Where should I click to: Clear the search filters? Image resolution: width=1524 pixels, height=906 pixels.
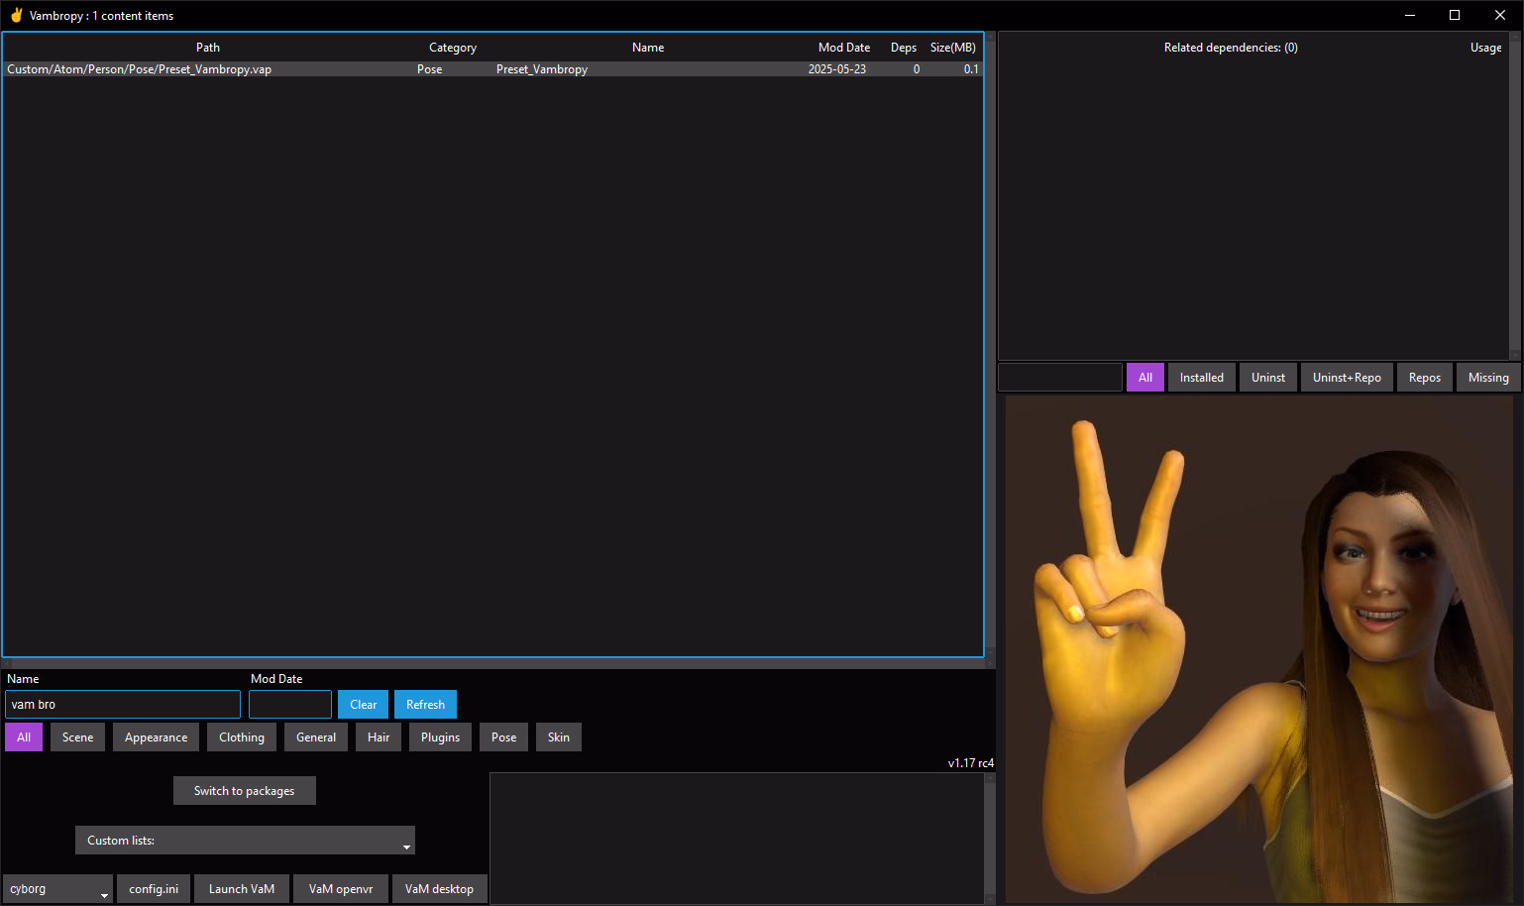pyautogui.click(x=364, y=705)
